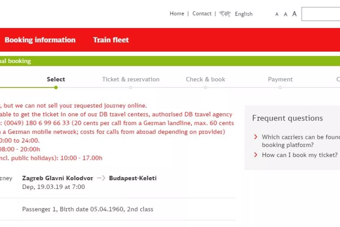340x227 pixels.
Task: Click the progress dot under Ticket & reservation
Action: [131, 88]
